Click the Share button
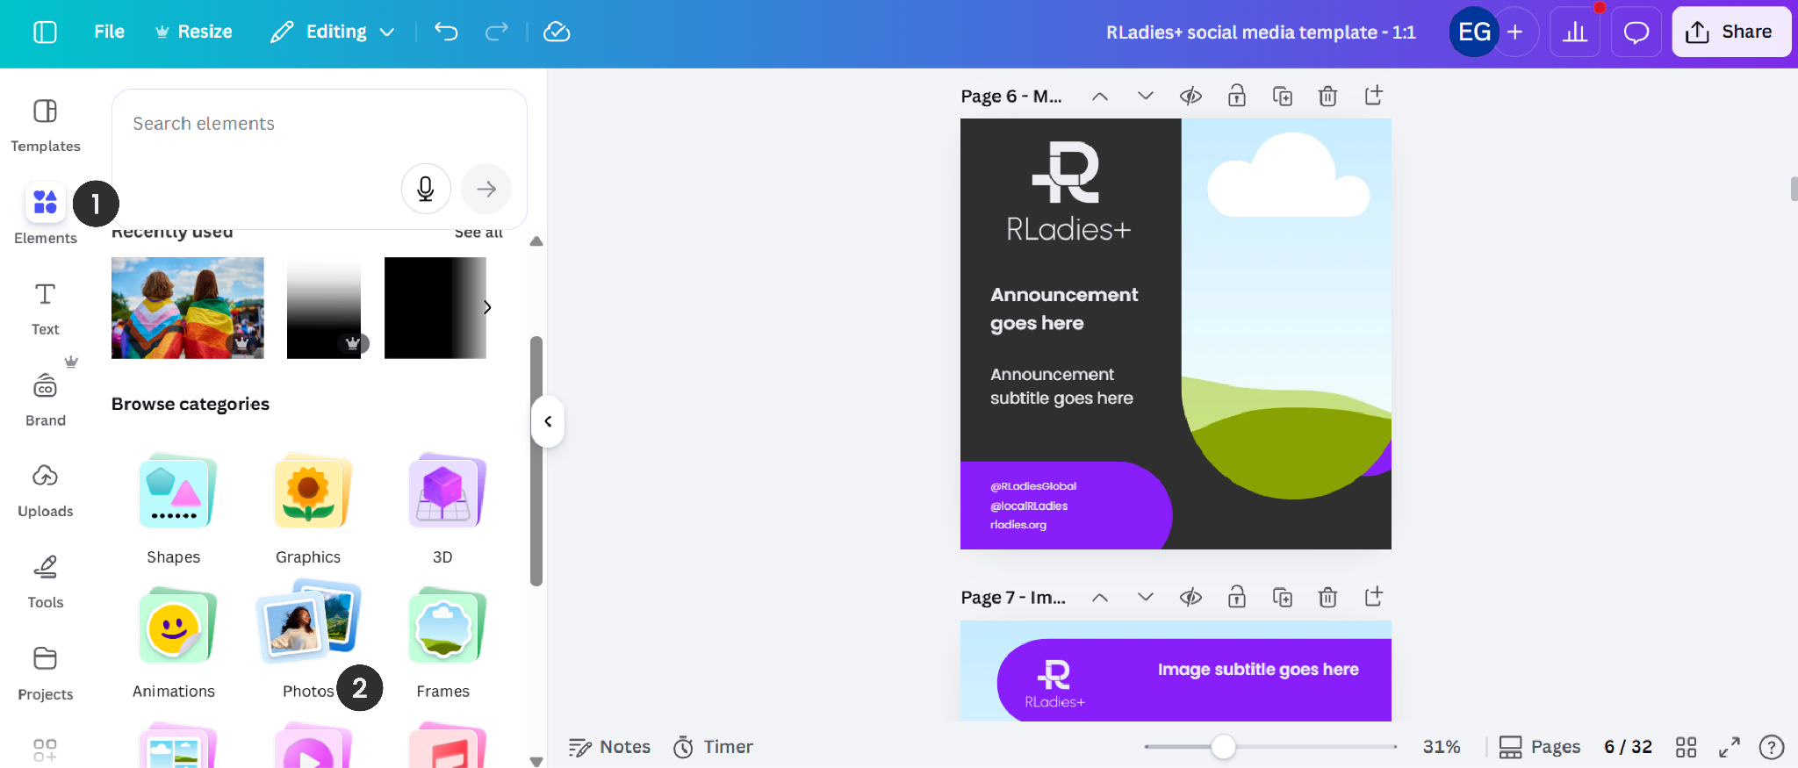This screenshot has height=768, width=1798. point(1730,32)
